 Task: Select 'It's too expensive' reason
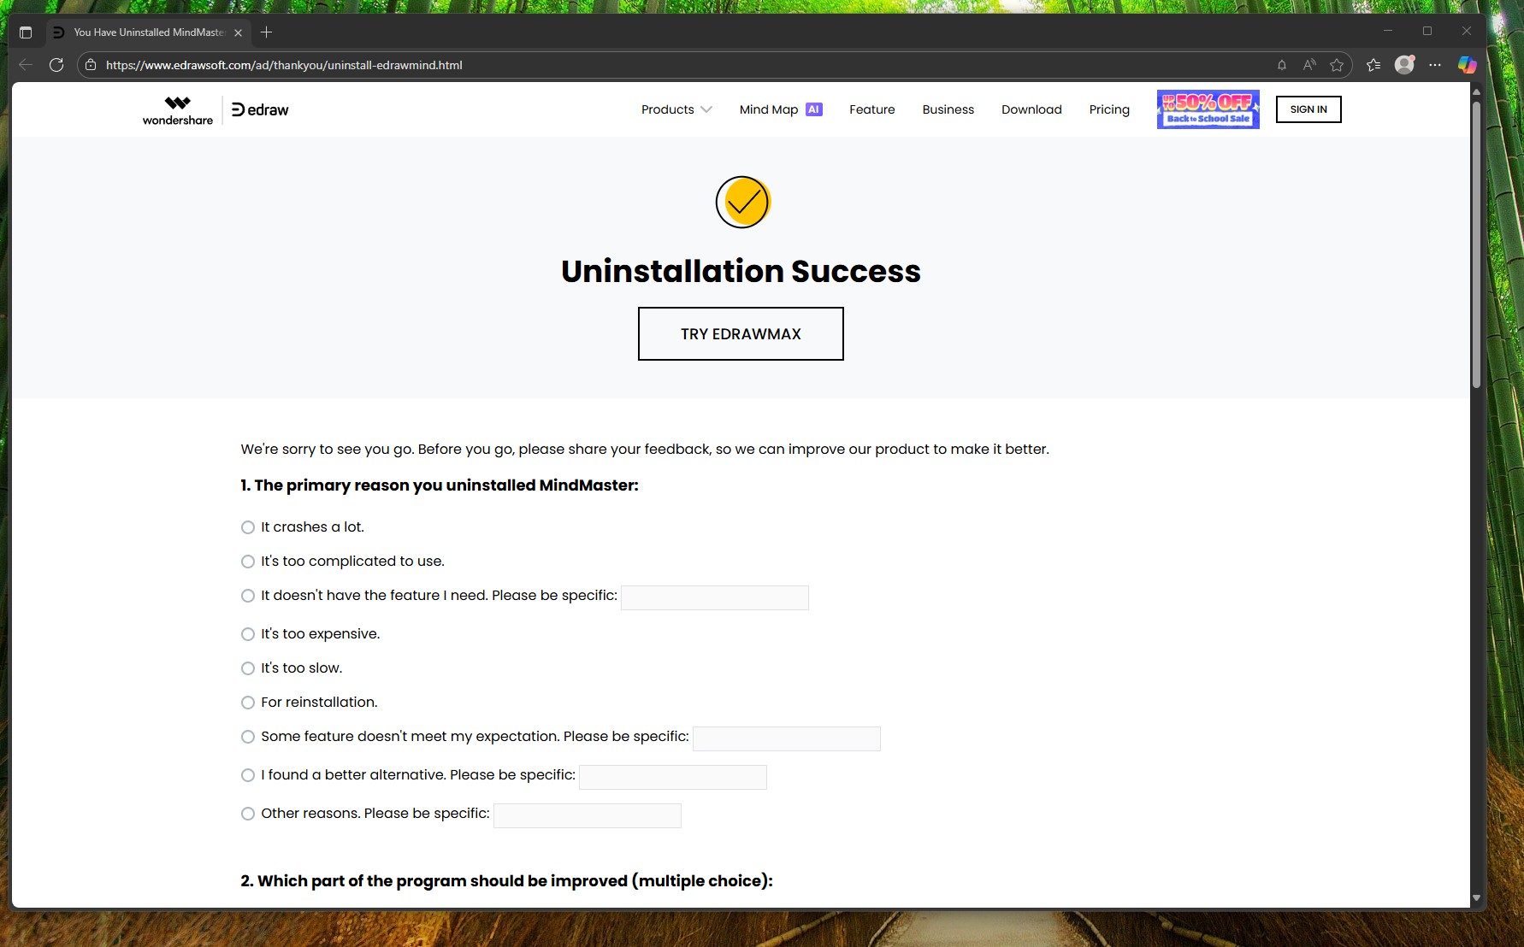click(248, 634)
